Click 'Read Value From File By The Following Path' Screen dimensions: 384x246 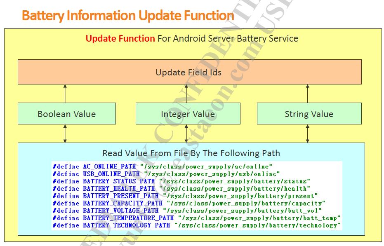(x=191, y=153)
